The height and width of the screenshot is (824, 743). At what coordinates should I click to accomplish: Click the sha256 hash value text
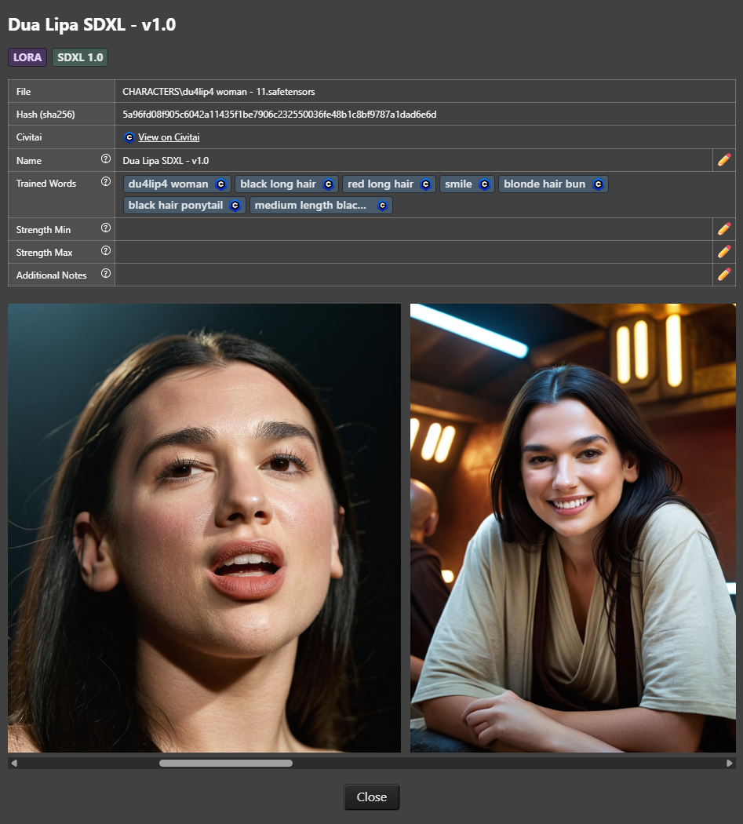pyautogui.click(x=279, y=114)
